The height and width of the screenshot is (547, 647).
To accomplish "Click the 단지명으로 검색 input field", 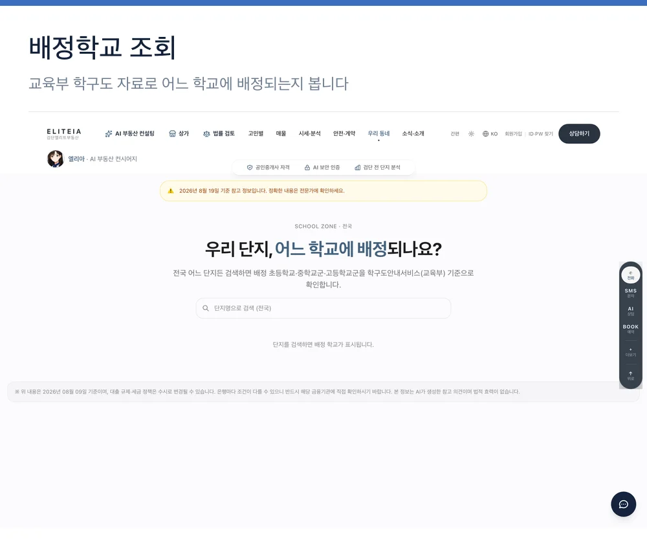I will [x=323, y=308].
